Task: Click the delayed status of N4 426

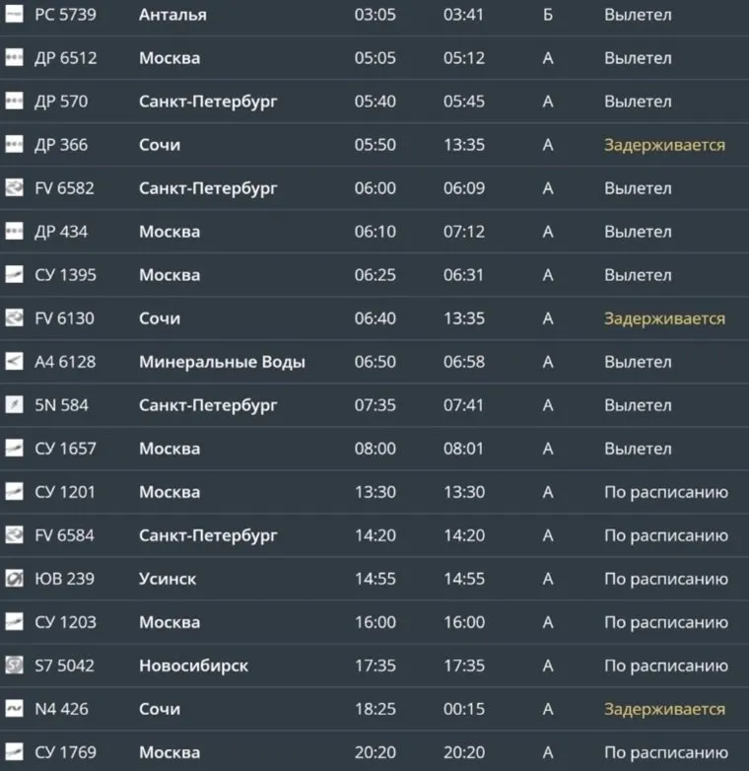Action: point(664,709)
